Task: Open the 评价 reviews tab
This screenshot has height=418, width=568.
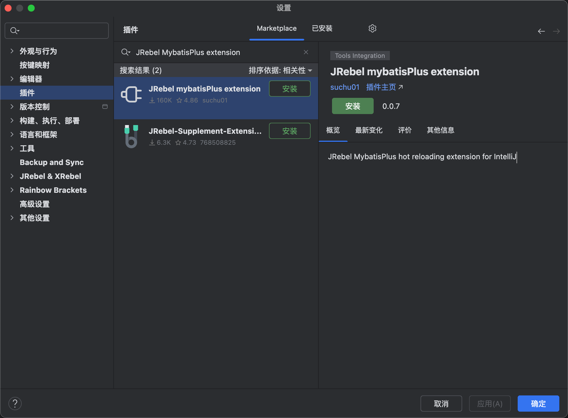Action: point(404,130)
